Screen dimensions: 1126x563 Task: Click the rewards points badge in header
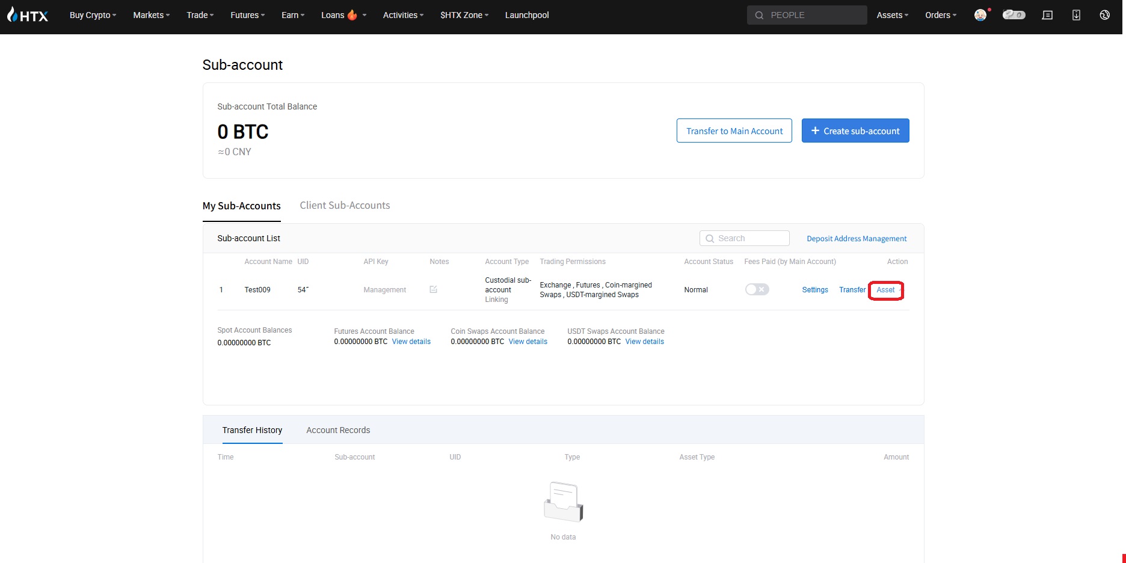(1014, 15)
